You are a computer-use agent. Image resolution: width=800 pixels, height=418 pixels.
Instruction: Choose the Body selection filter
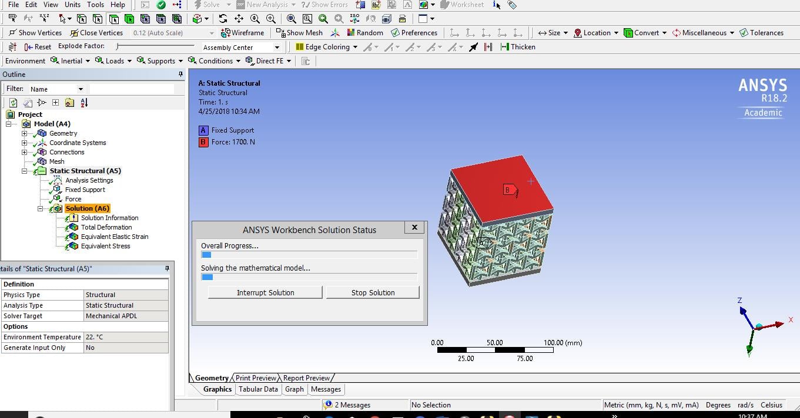pos(129,19)
